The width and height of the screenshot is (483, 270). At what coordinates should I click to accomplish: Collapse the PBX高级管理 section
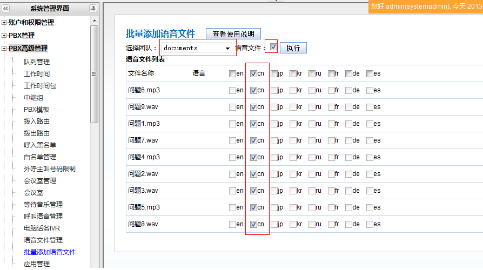[x=4, y=49]
